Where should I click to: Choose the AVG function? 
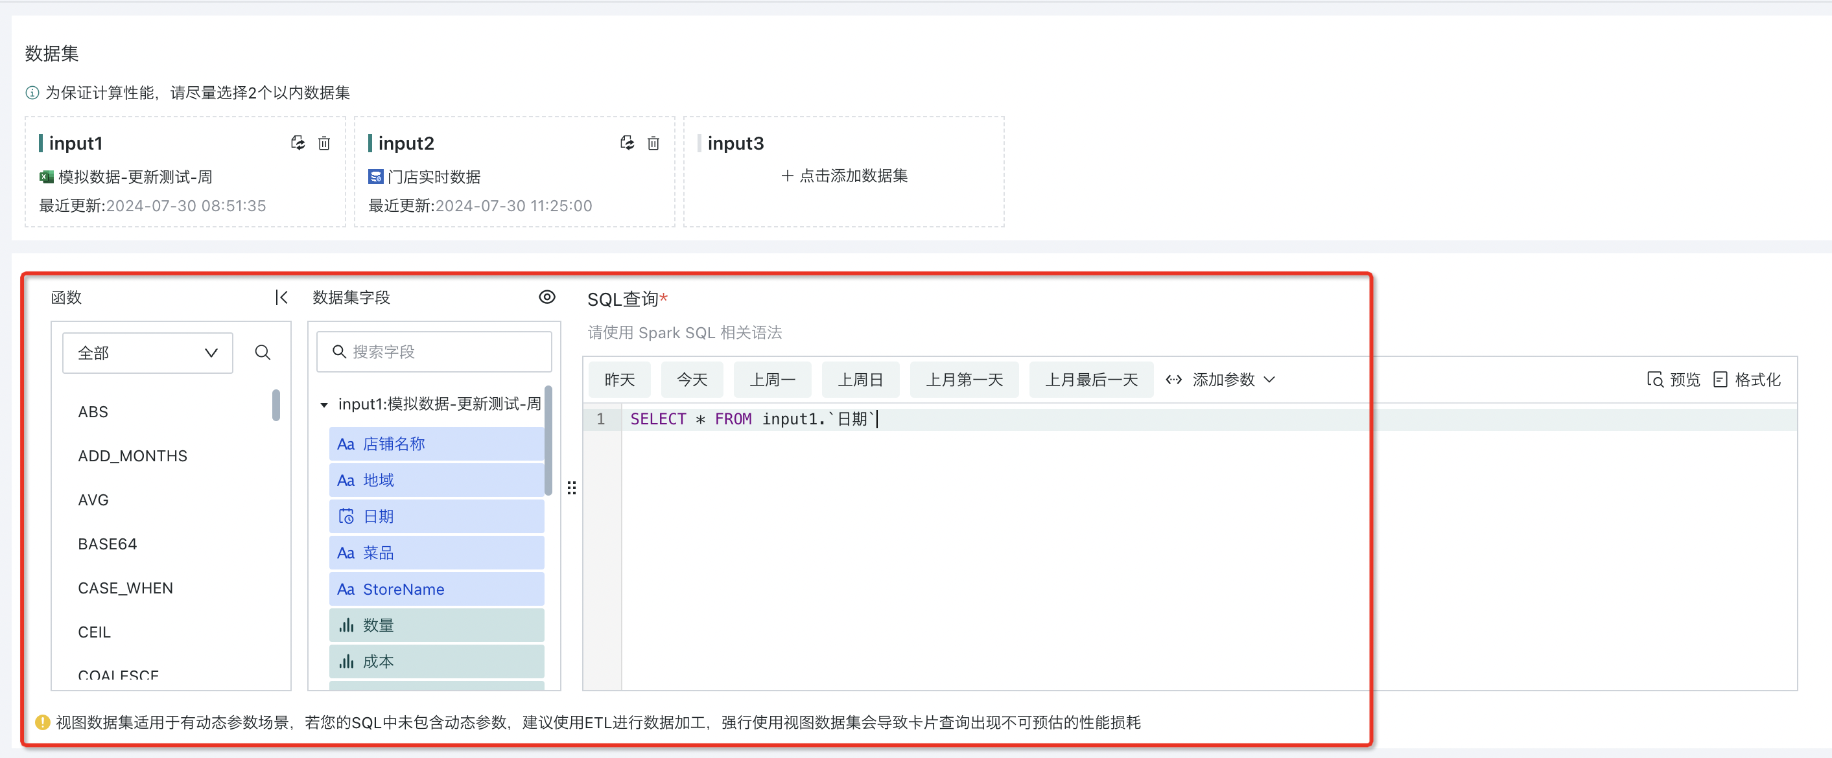click(93, 500)
